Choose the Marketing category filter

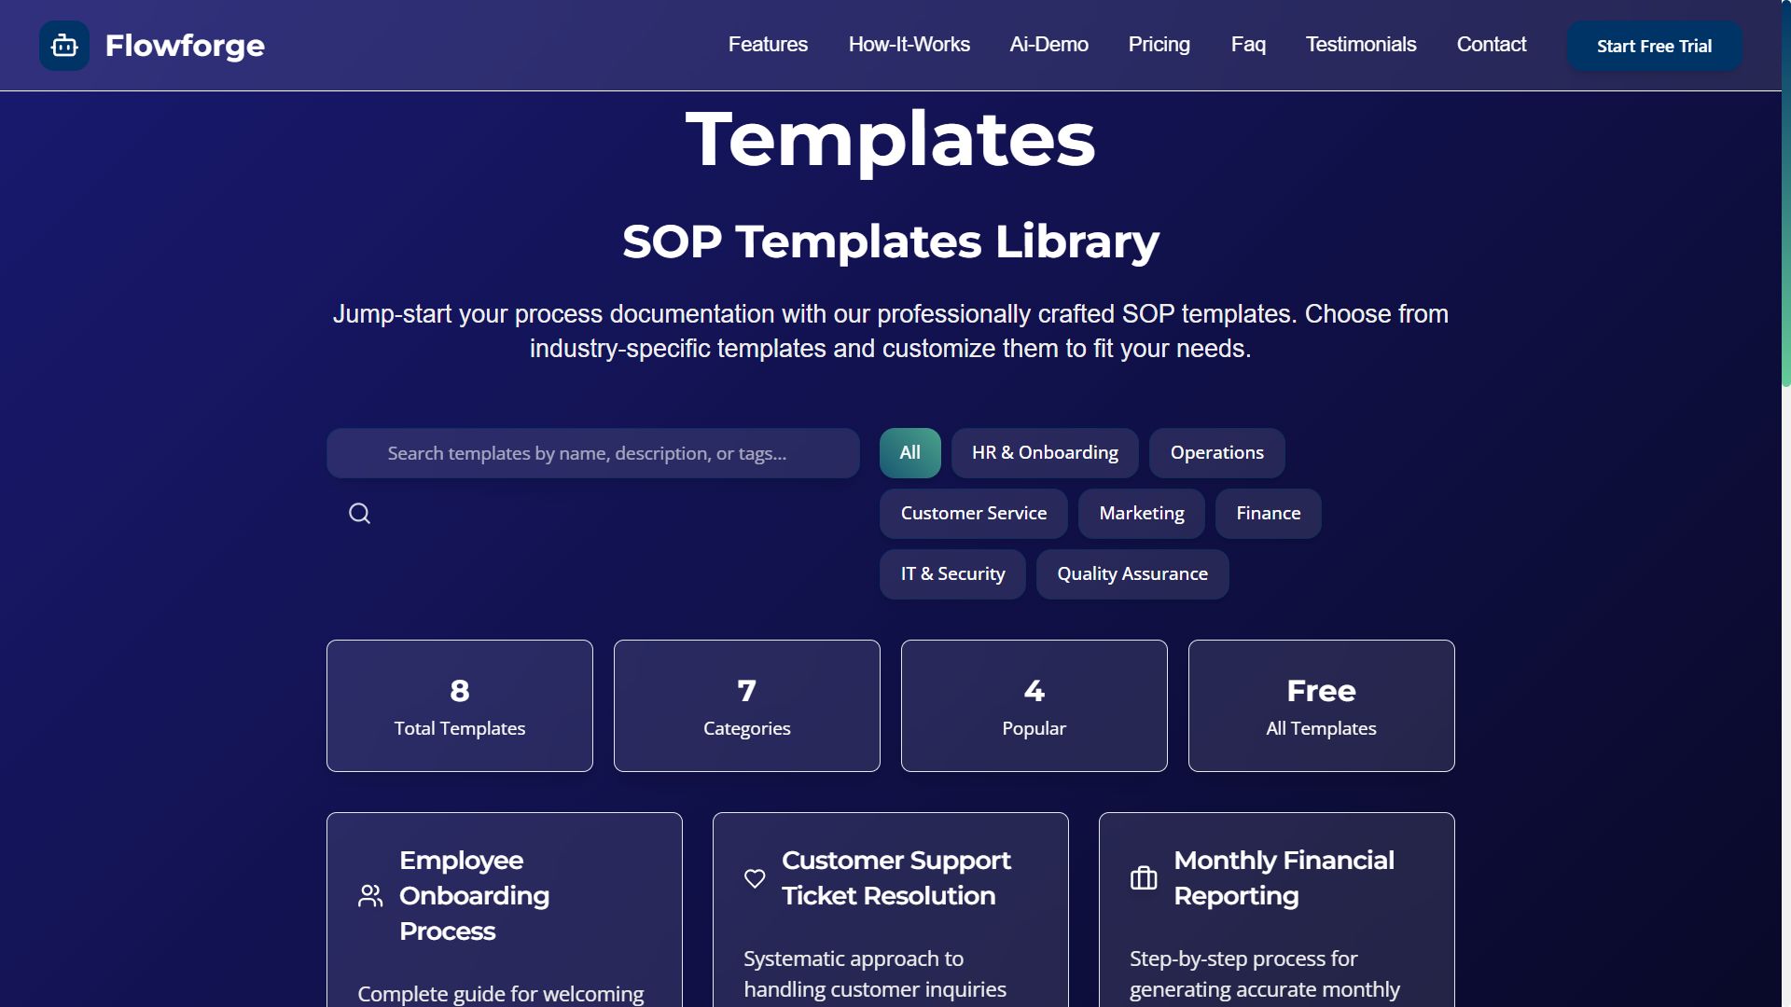click(1141, 514)
